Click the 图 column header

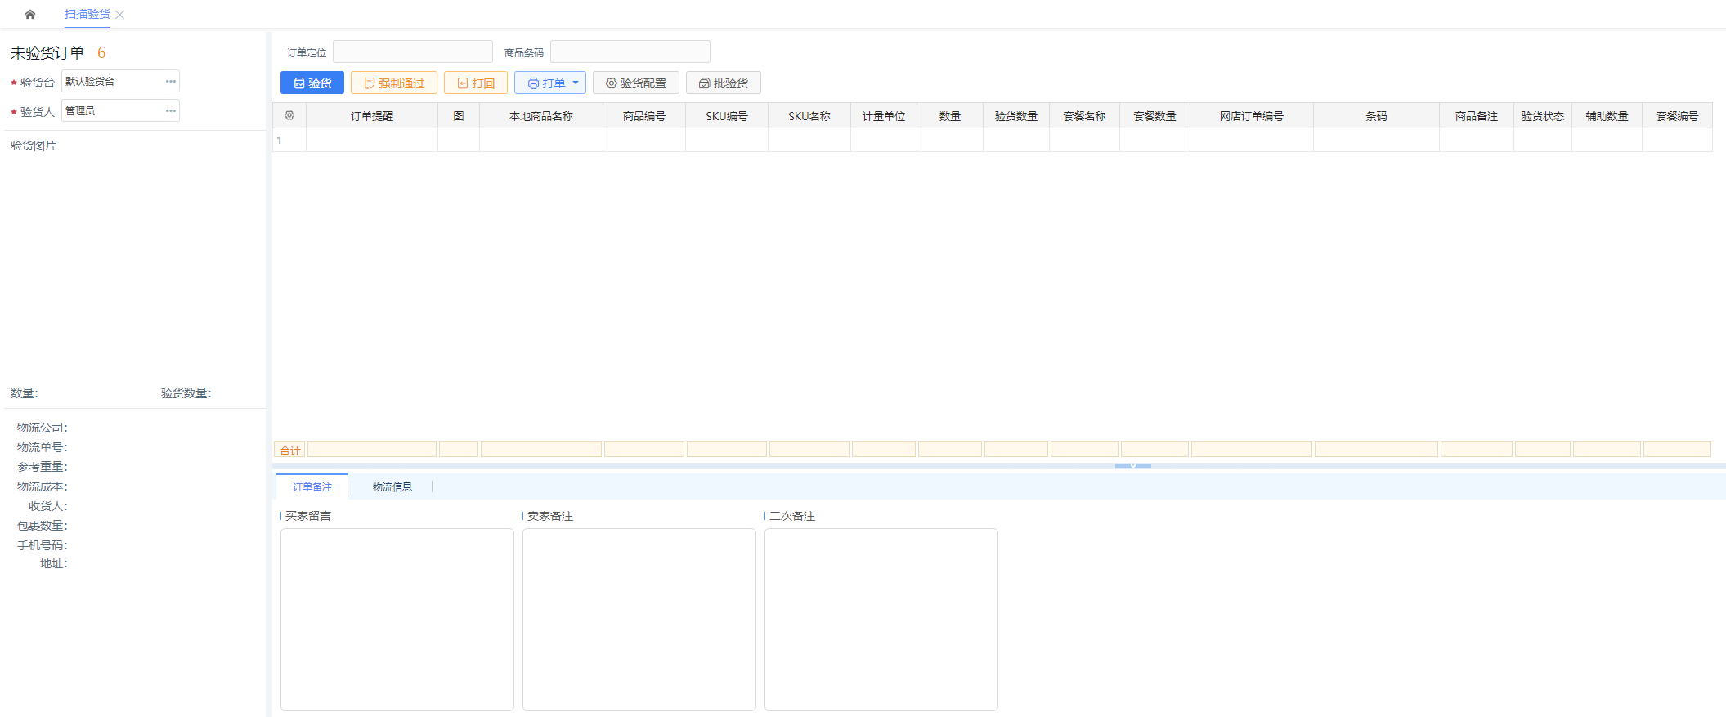point(459,116)
